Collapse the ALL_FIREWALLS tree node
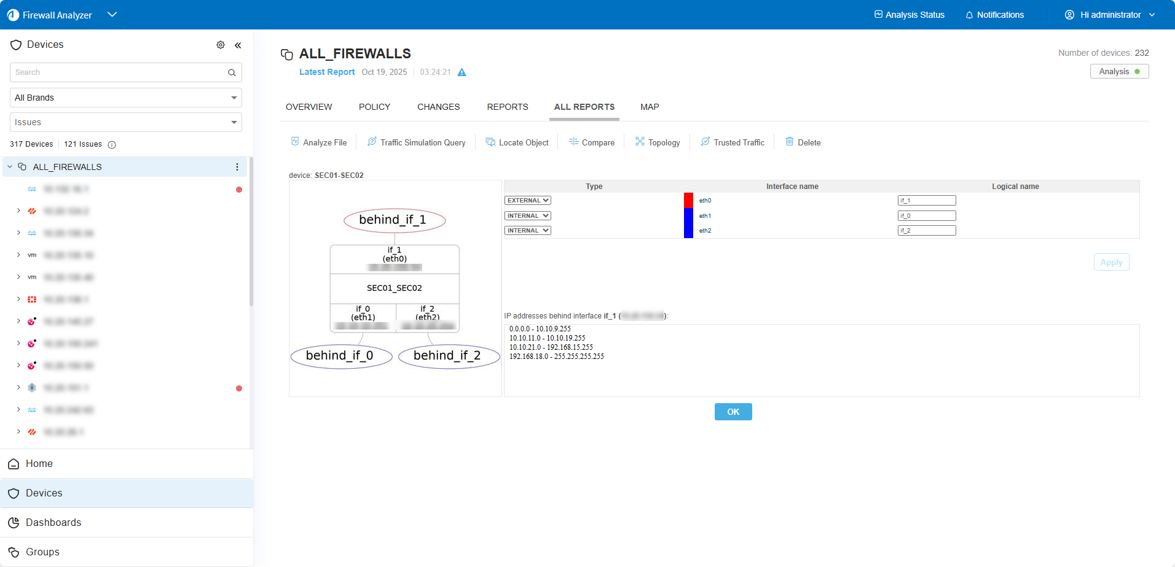1175x567 pixels. 10,167
